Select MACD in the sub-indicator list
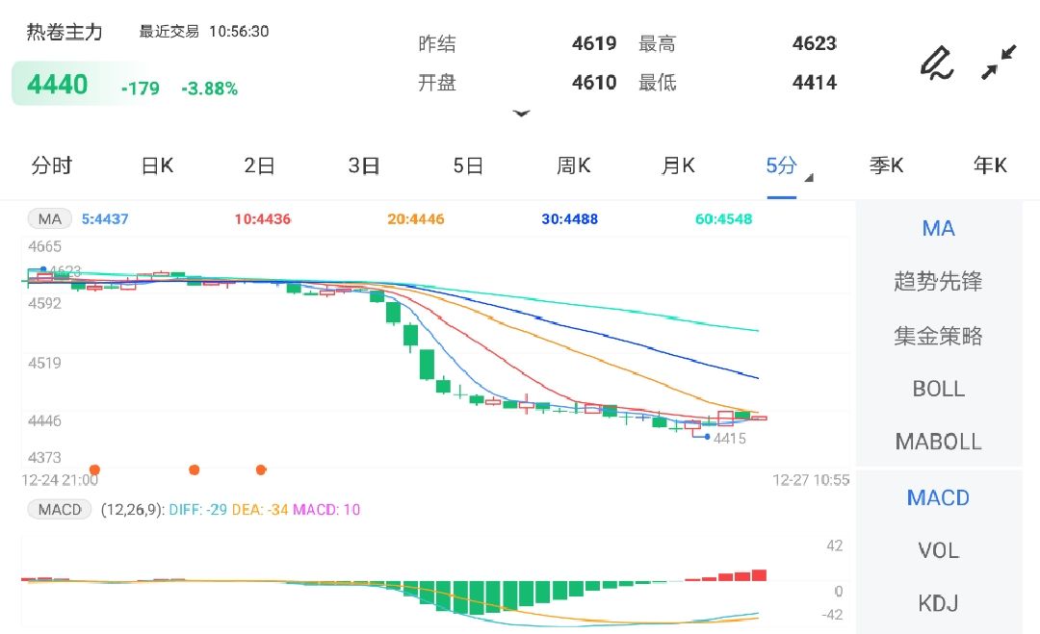The height and width of the screenshot is (634, 1040). [939, 497]
